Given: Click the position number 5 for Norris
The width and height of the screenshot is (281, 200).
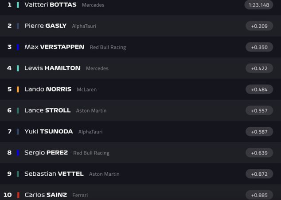Looking at the screenshot, I should pyautogui.click(x=9, y=89).
